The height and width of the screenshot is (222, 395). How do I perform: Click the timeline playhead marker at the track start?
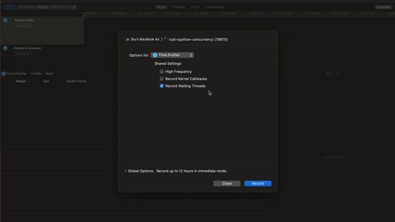[x=84, y=16]
